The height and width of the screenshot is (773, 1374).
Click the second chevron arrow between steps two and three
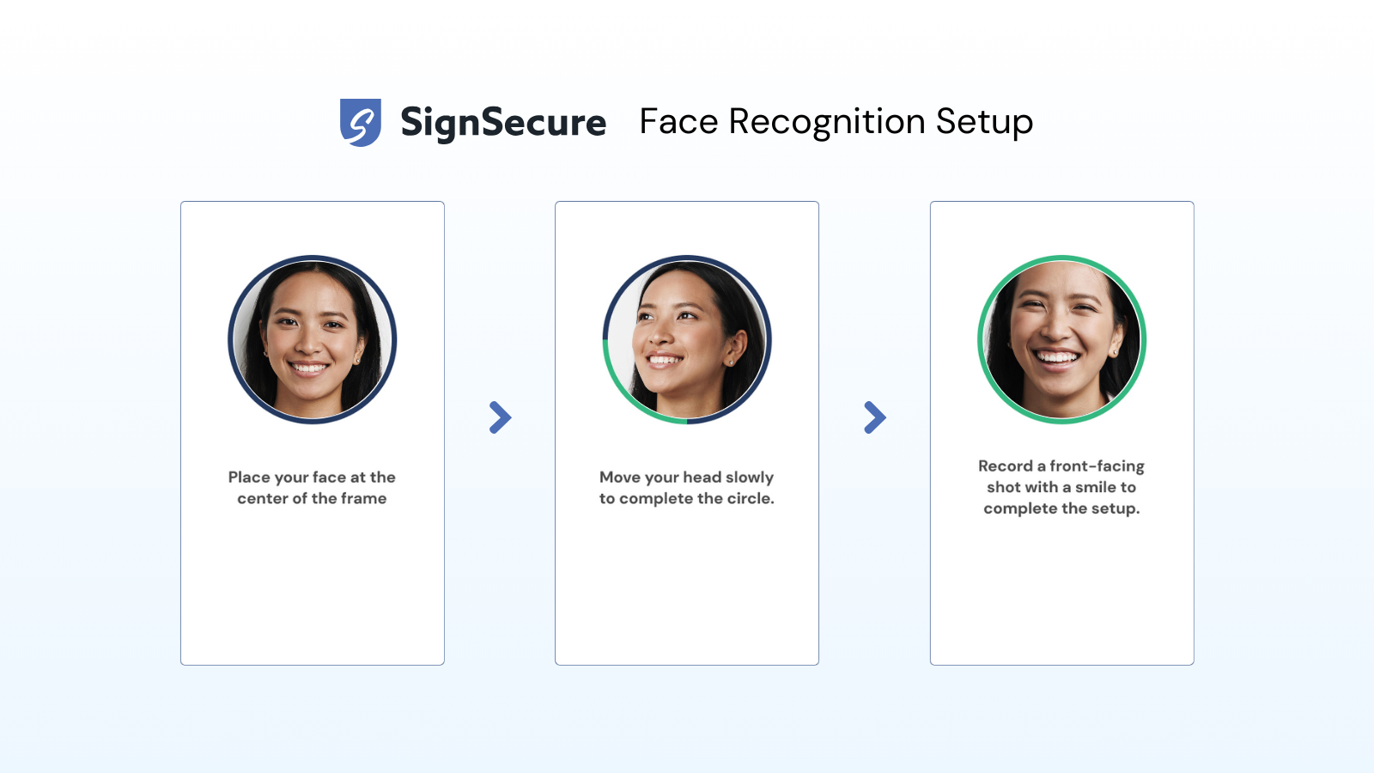click(x=874, y=417)
